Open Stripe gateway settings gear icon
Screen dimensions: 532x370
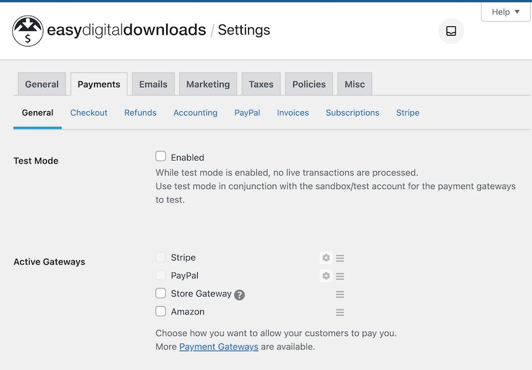pyautogui.click(x=326, y=258)
